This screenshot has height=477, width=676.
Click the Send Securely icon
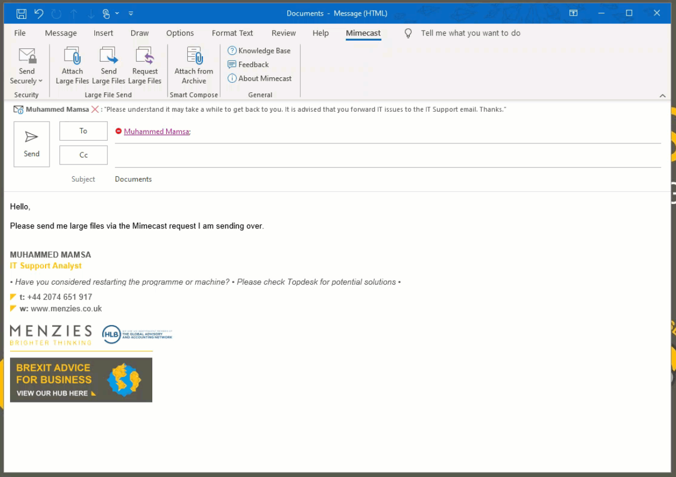(x=27, y=56)
